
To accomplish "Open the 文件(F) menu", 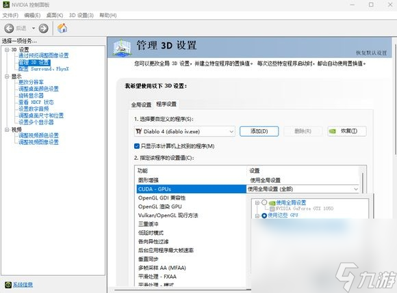I will point(10,16).
